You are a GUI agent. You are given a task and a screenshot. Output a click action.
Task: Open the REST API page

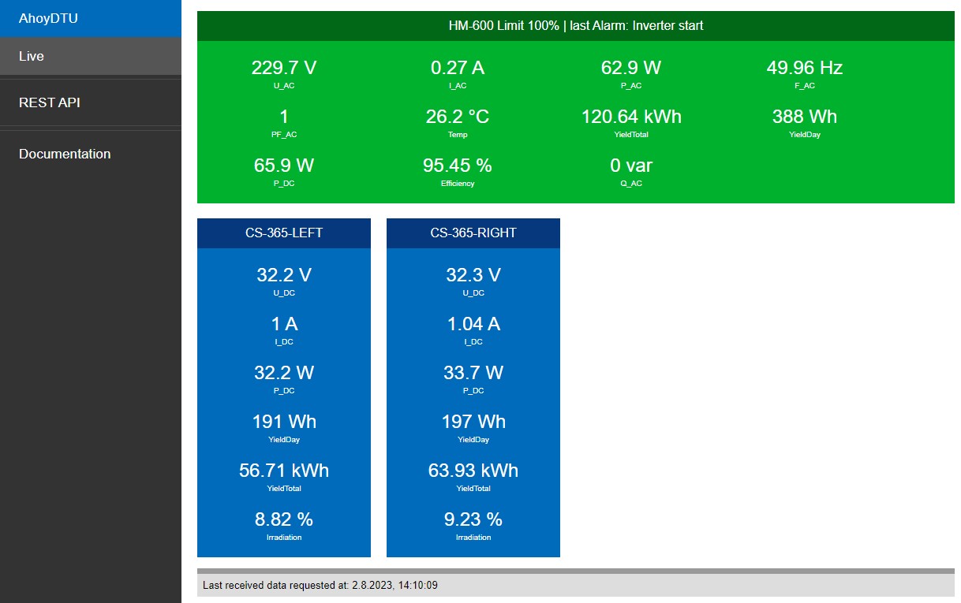(x=49, y=102)
